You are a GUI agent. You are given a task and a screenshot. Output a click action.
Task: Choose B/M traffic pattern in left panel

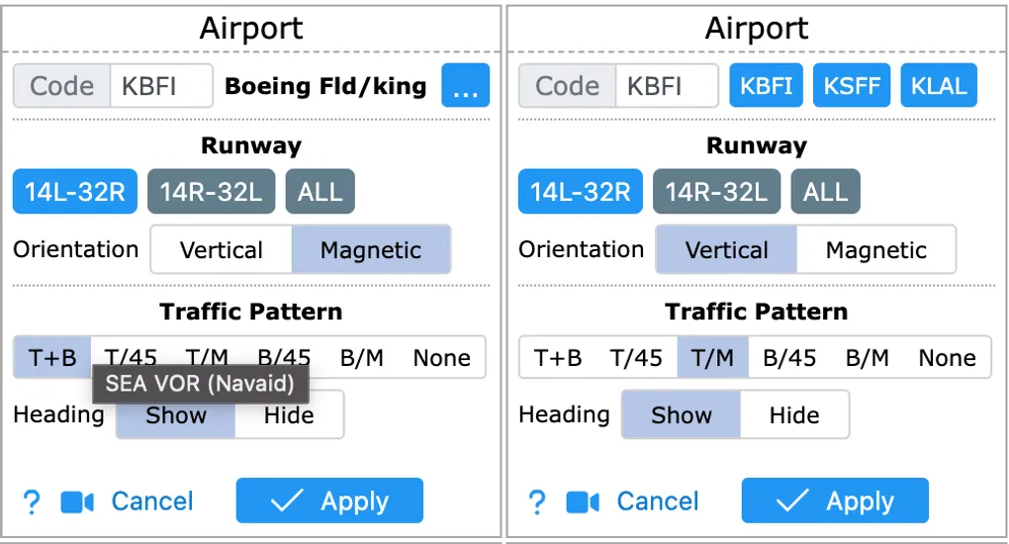coord(361,358)
